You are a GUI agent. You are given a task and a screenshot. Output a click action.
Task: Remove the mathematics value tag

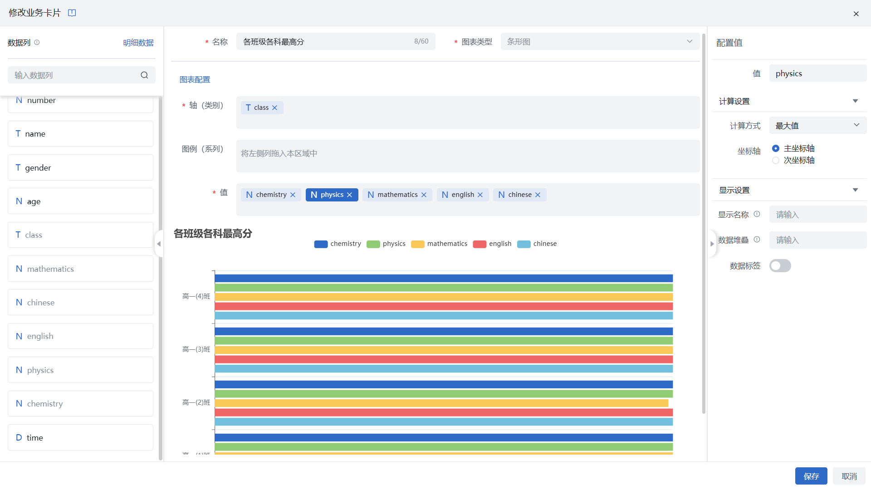coord(424,195)
